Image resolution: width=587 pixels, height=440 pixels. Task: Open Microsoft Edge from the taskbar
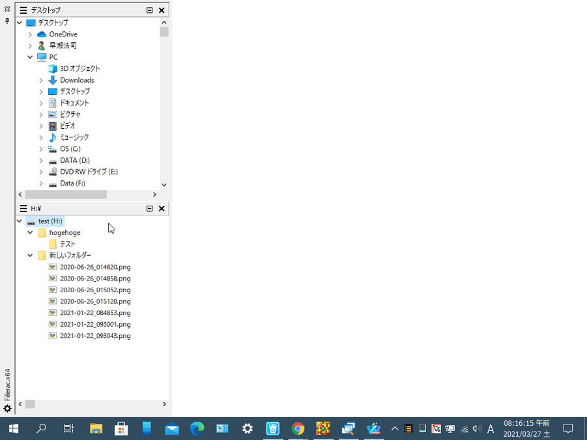[x=197, y=428]
